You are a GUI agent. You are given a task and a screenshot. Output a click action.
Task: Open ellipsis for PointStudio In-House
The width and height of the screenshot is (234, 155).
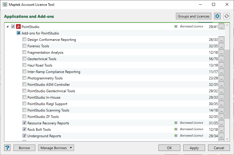pyautogui.click(x=221, y=97)
